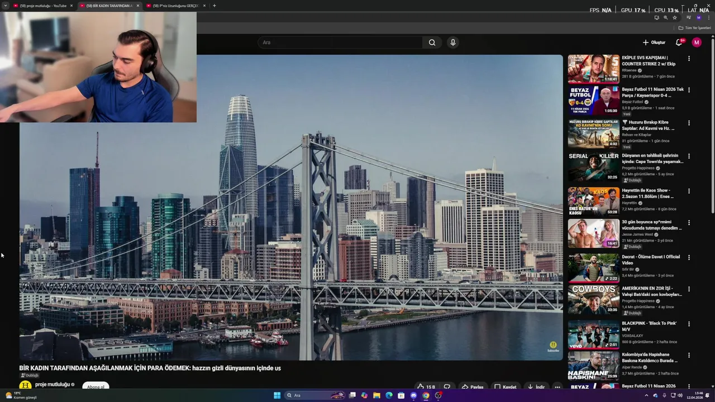The image size is (715, 402).
Task: Open options menu for BLACKPINK video
Action: [x=689, y=324]
